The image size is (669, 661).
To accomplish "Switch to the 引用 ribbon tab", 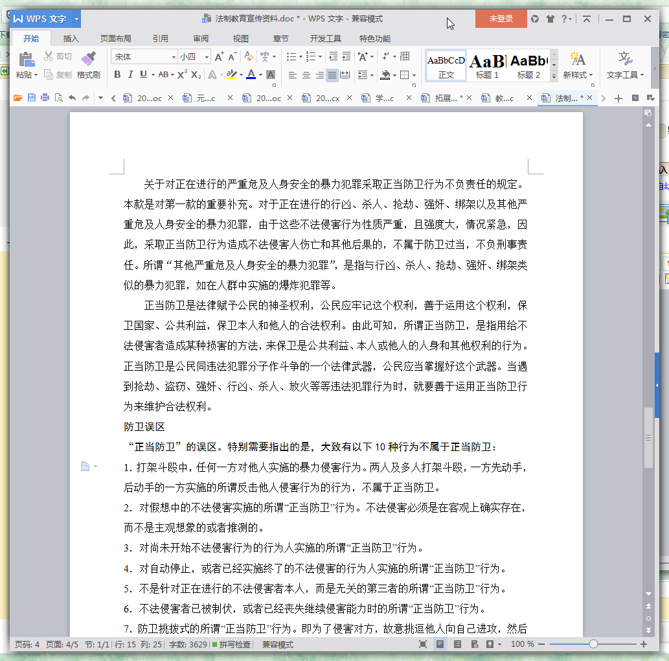I will click(x=161, y=38).
